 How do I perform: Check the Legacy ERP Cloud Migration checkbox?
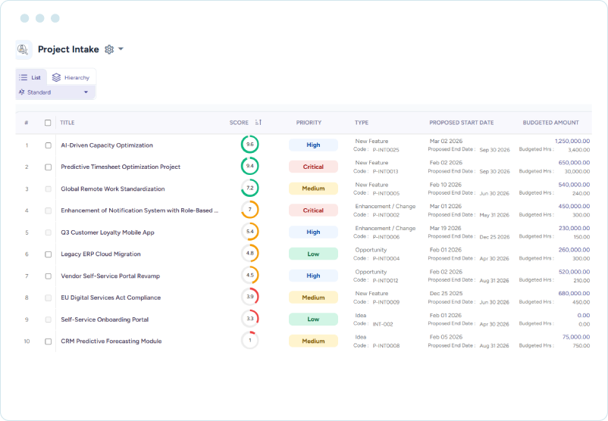pos(48,254)
